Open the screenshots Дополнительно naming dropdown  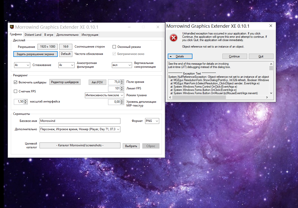click(80, 129)
